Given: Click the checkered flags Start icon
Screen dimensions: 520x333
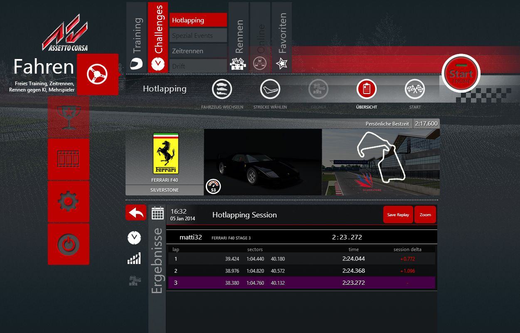Looking at the screenshot, I should pos(415,89).
